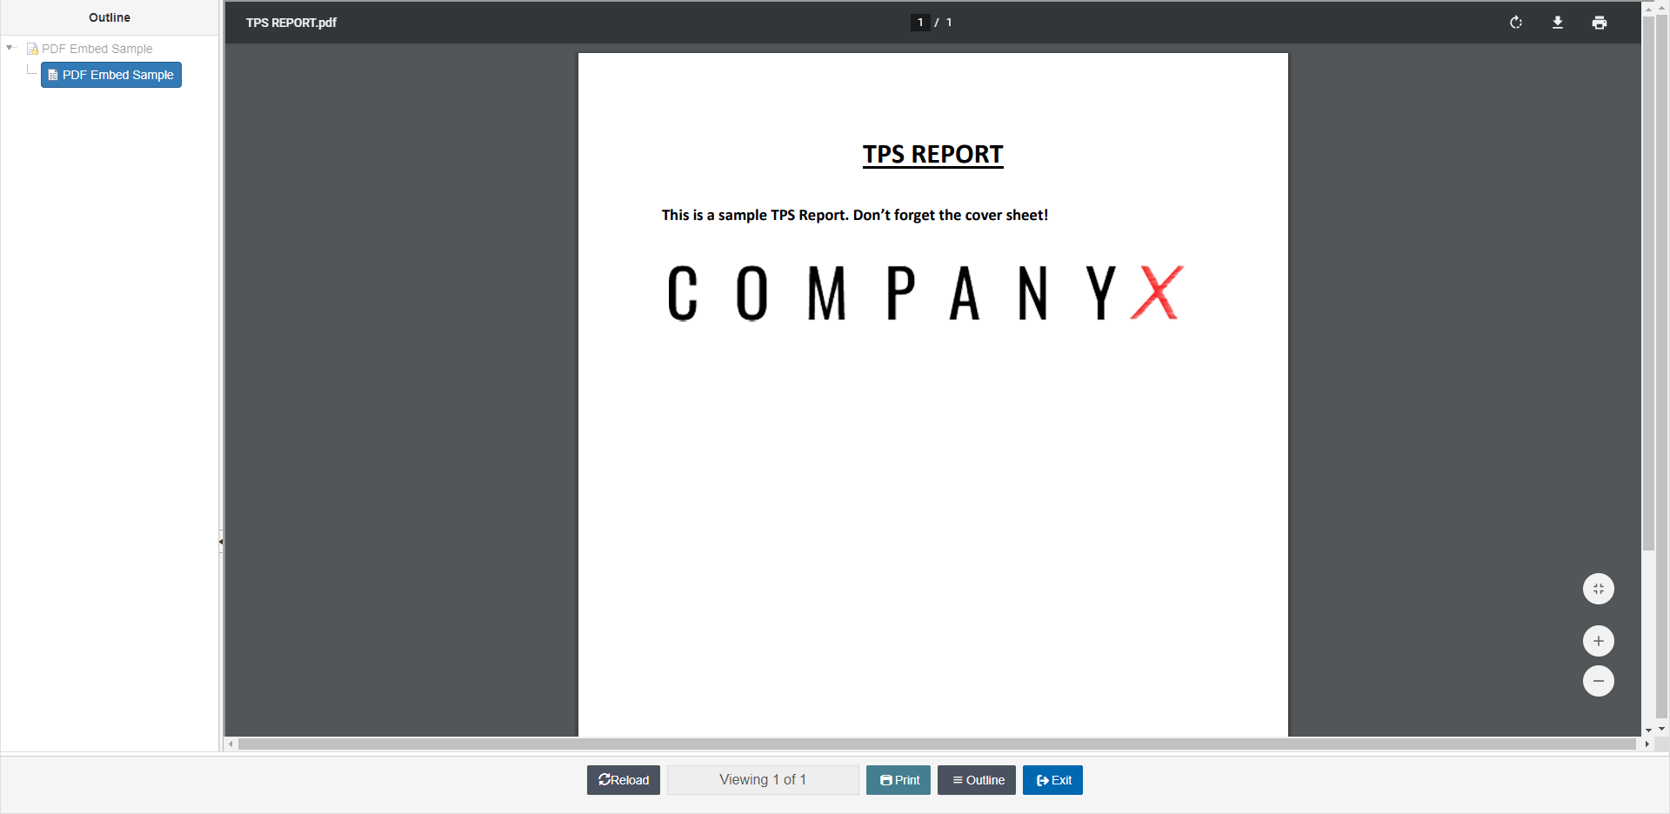Image resolution: width=1670 pixels, height=814 pixels.
Task: Click the left arrow of horizontal scrollbar
Action: 230,744
